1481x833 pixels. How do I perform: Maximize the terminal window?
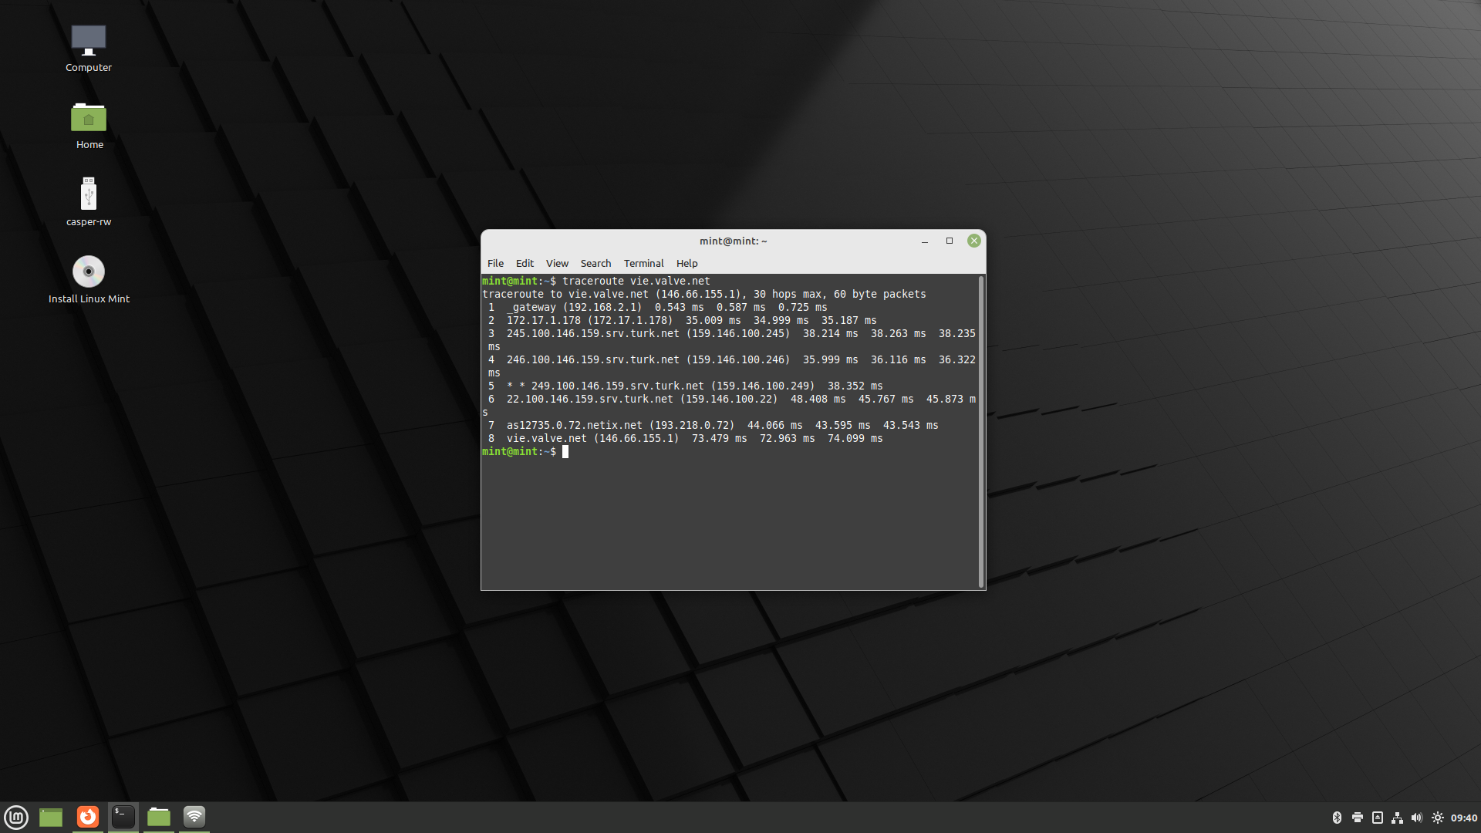coord(950,241)
